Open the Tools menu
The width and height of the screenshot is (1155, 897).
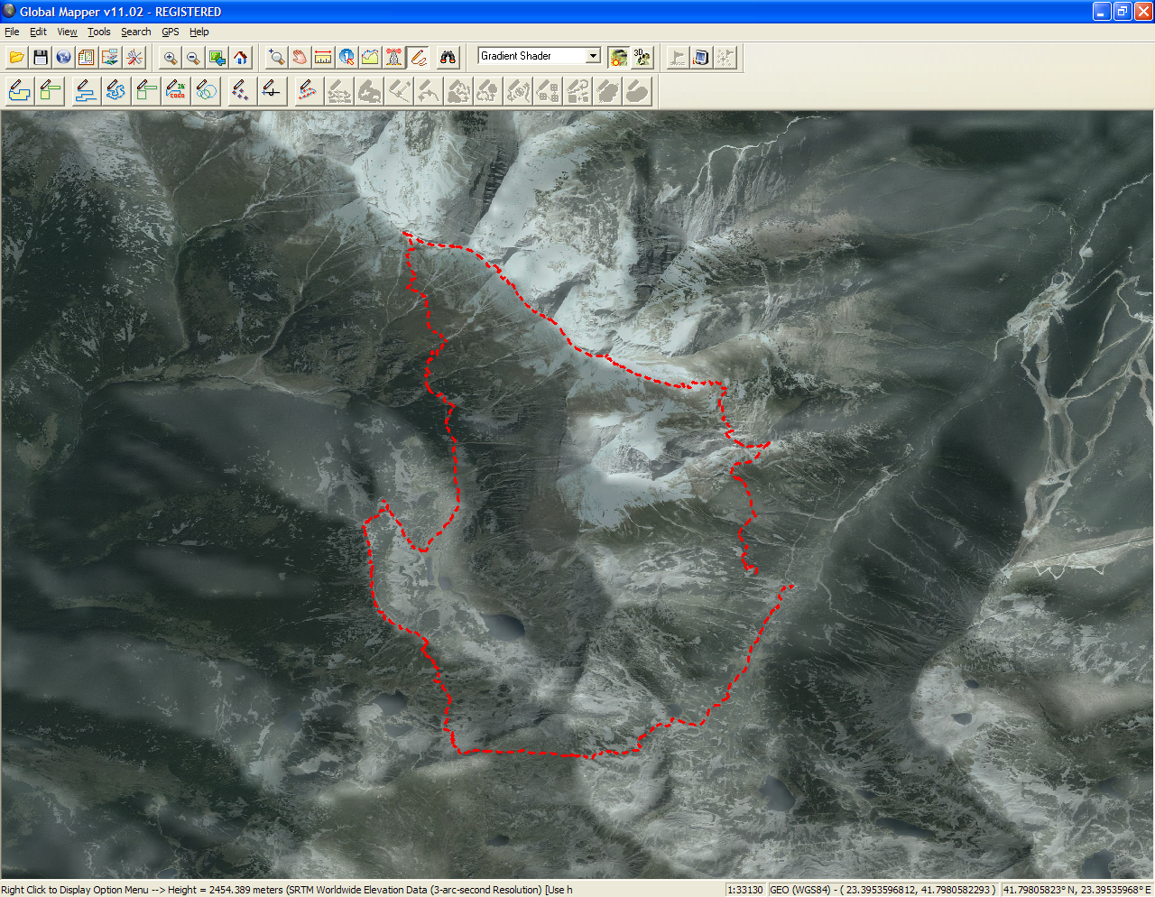(99, 32)
